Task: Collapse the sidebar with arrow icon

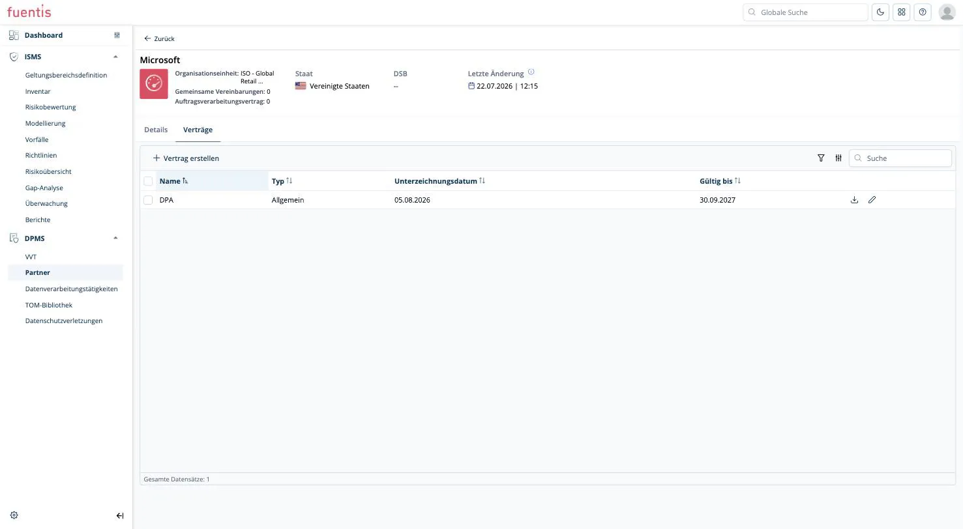Action: [120, 515]
